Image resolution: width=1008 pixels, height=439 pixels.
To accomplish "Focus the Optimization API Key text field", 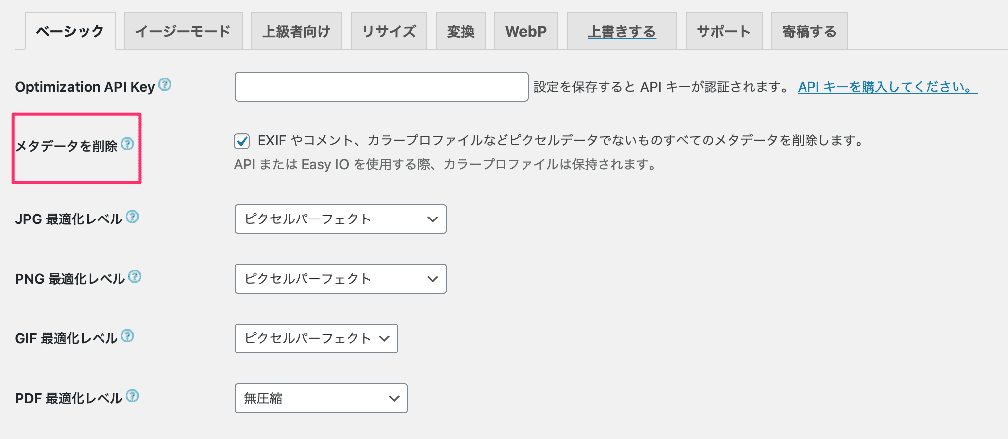I will tap(381, 87).
